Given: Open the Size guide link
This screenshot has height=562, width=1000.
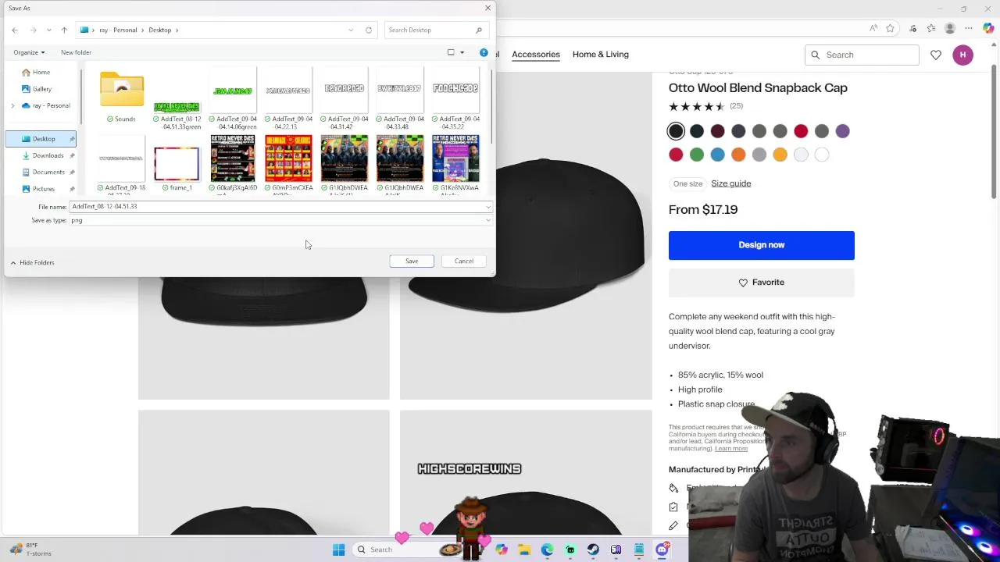Looking at the screenshot, I should (x=730, y=183).
